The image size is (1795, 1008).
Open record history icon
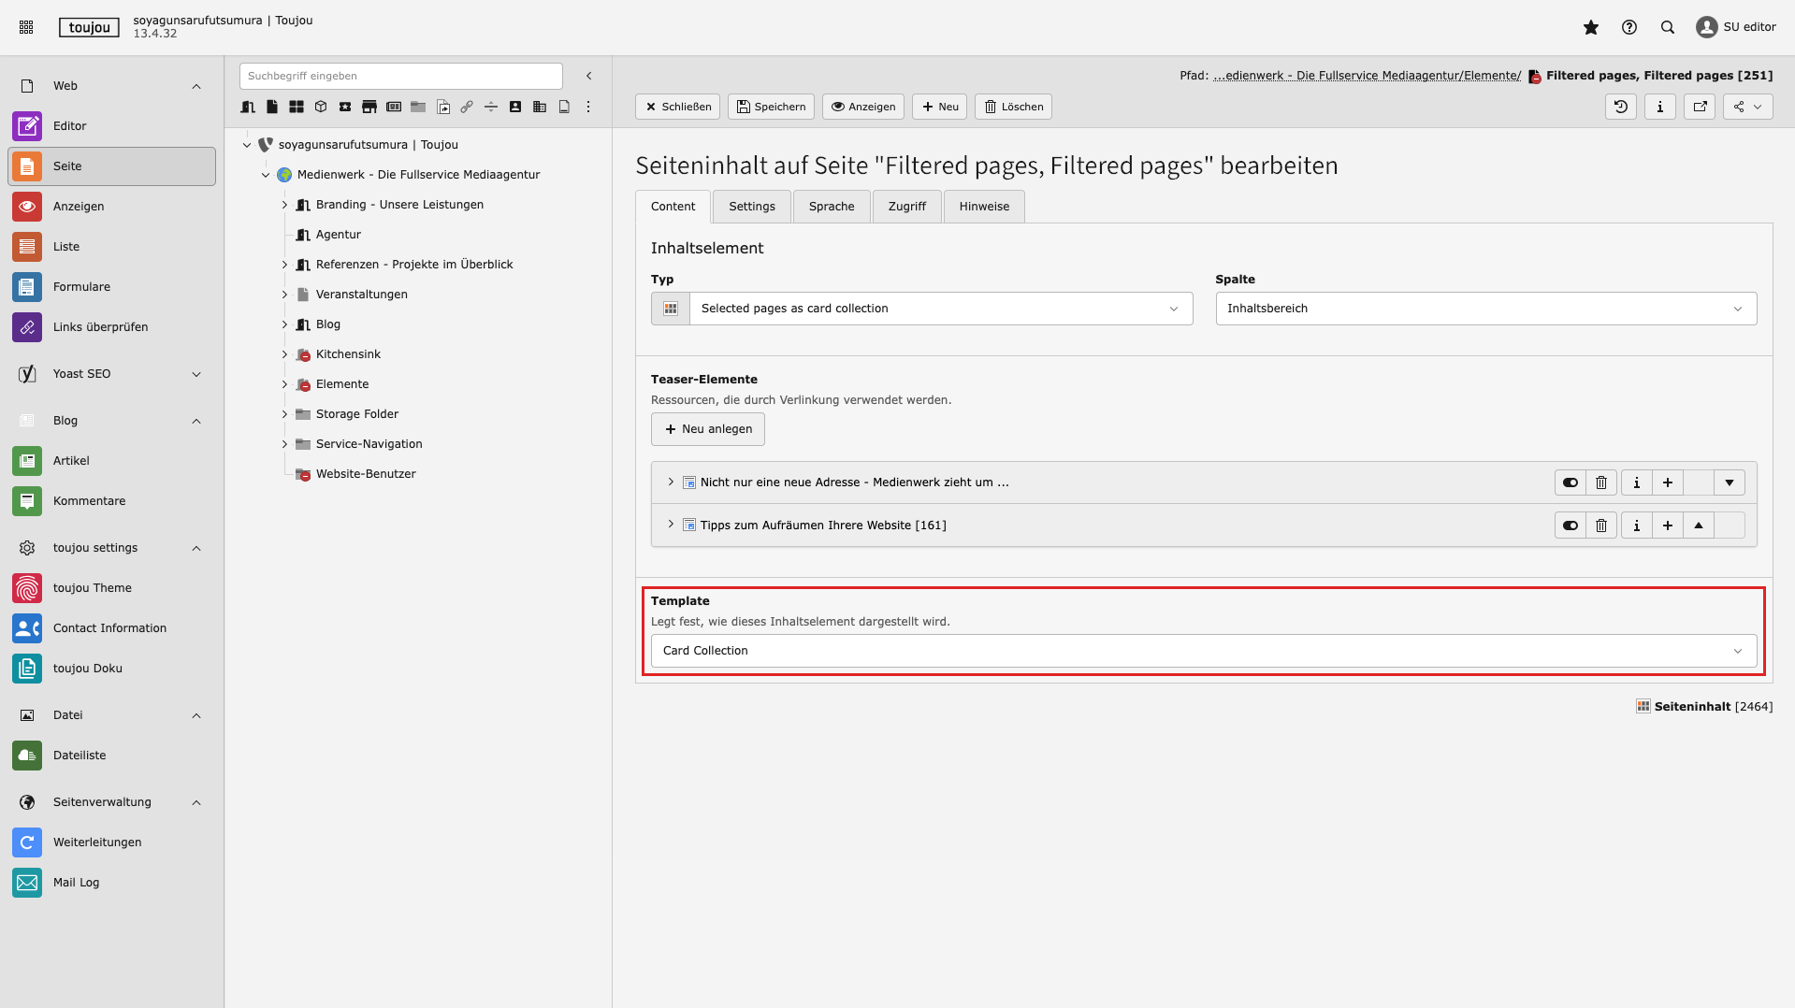point(1620,107)
